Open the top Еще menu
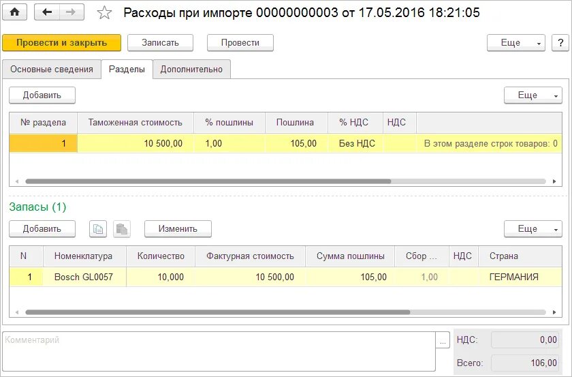Screen dimensions: 572x377 pos(516,43)
